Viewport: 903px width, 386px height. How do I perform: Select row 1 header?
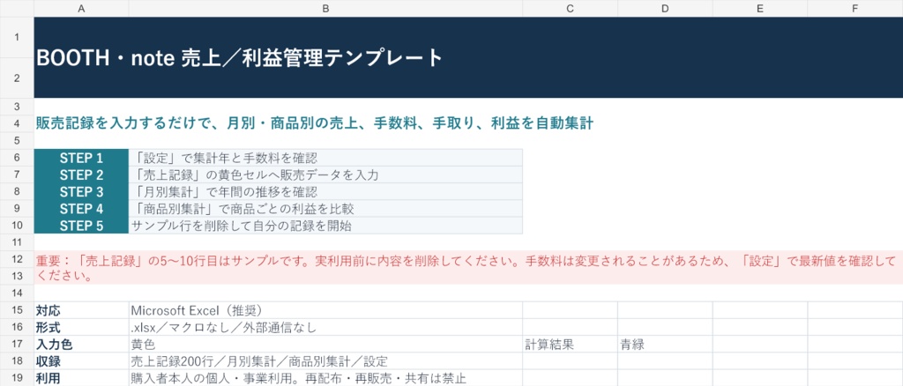point(17,37)
